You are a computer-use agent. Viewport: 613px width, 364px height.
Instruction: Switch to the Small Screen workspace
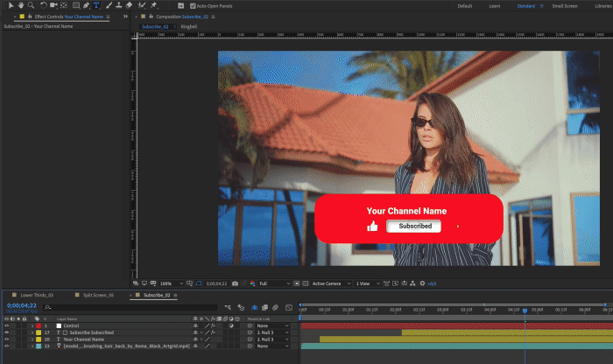[565, 6]
